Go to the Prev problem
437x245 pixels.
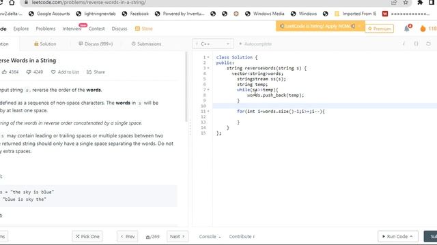128,237
